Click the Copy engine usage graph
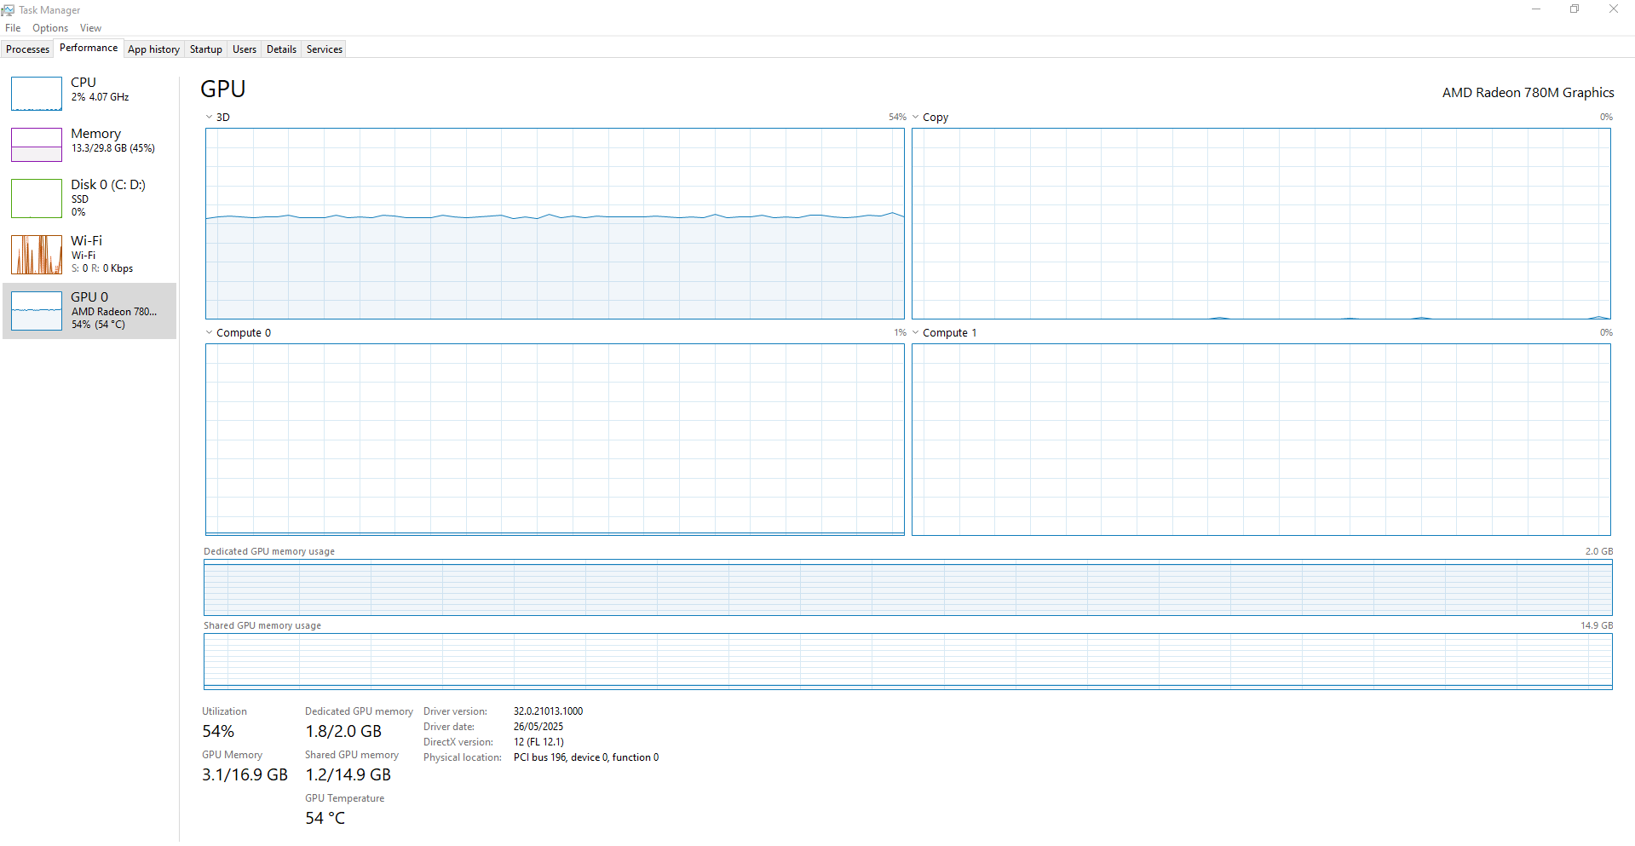The width and height of the screenshot is (1635, 846). point(1261,224)
